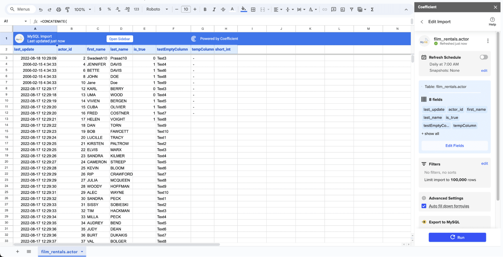Enable the Refresh Schedule toggle
The image size is (503, 257).
click(483, 57)
